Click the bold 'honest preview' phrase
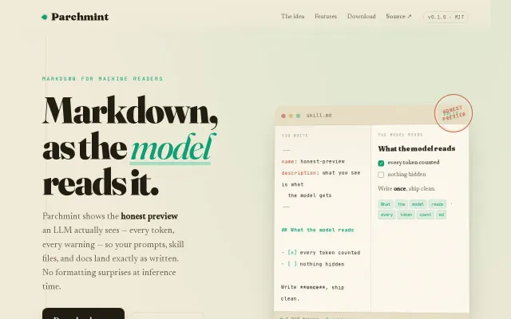Image resolution: width=511 pixels, height=319 pixels. pyautogui.click(x=149, y=216)
